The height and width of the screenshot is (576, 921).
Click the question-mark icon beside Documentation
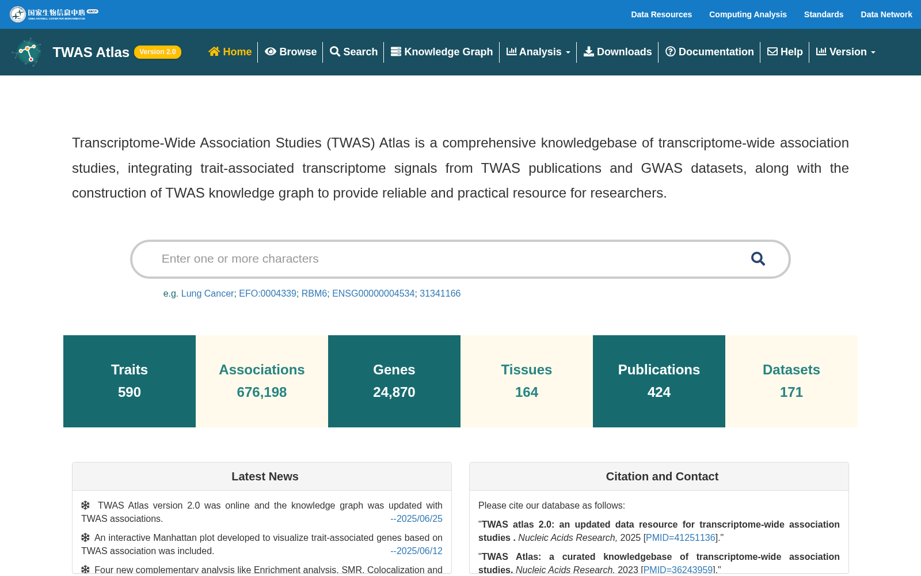pos(671,52)
